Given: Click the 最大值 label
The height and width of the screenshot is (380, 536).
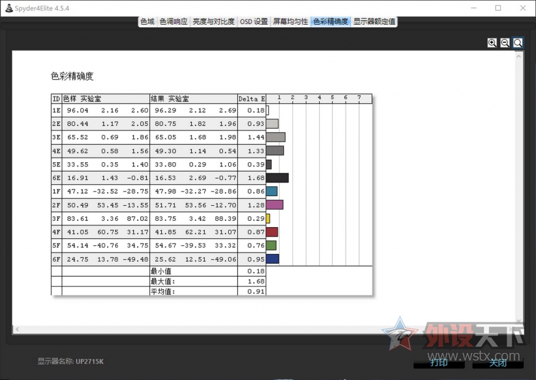Looking at the screenshot, I should pyautogui.click(x=163, y=282).
